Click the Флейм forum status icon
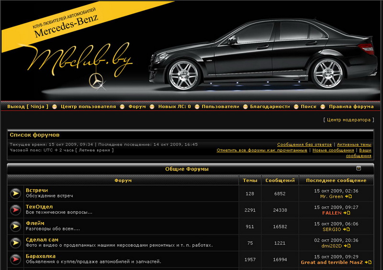Screen dimensions: 383x270 tap(15, 227)
